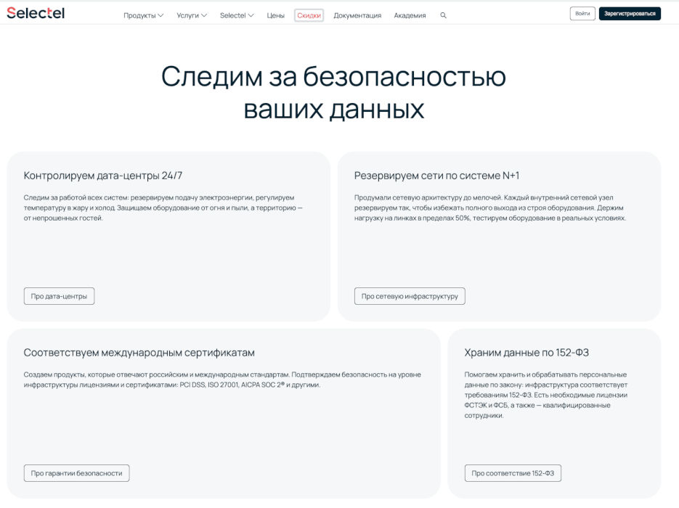
Task: Click the Зарегистрироваться button
Action: coord(630,13)
